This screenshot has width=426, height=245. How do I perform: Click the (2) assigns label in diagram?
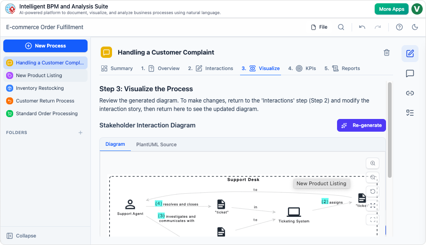tap(332, 202)
